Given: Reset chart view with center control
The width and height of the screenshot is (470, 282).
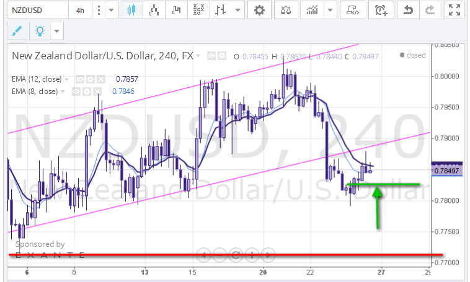Looking at the screenshot, I should click(x=236, y=255).
